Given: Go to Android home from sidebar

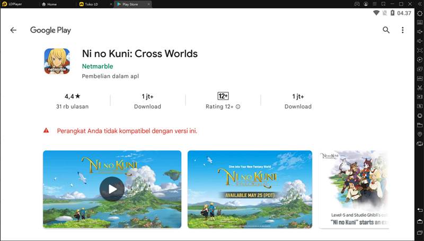Looking at the screenshot, I should [420, 221].
